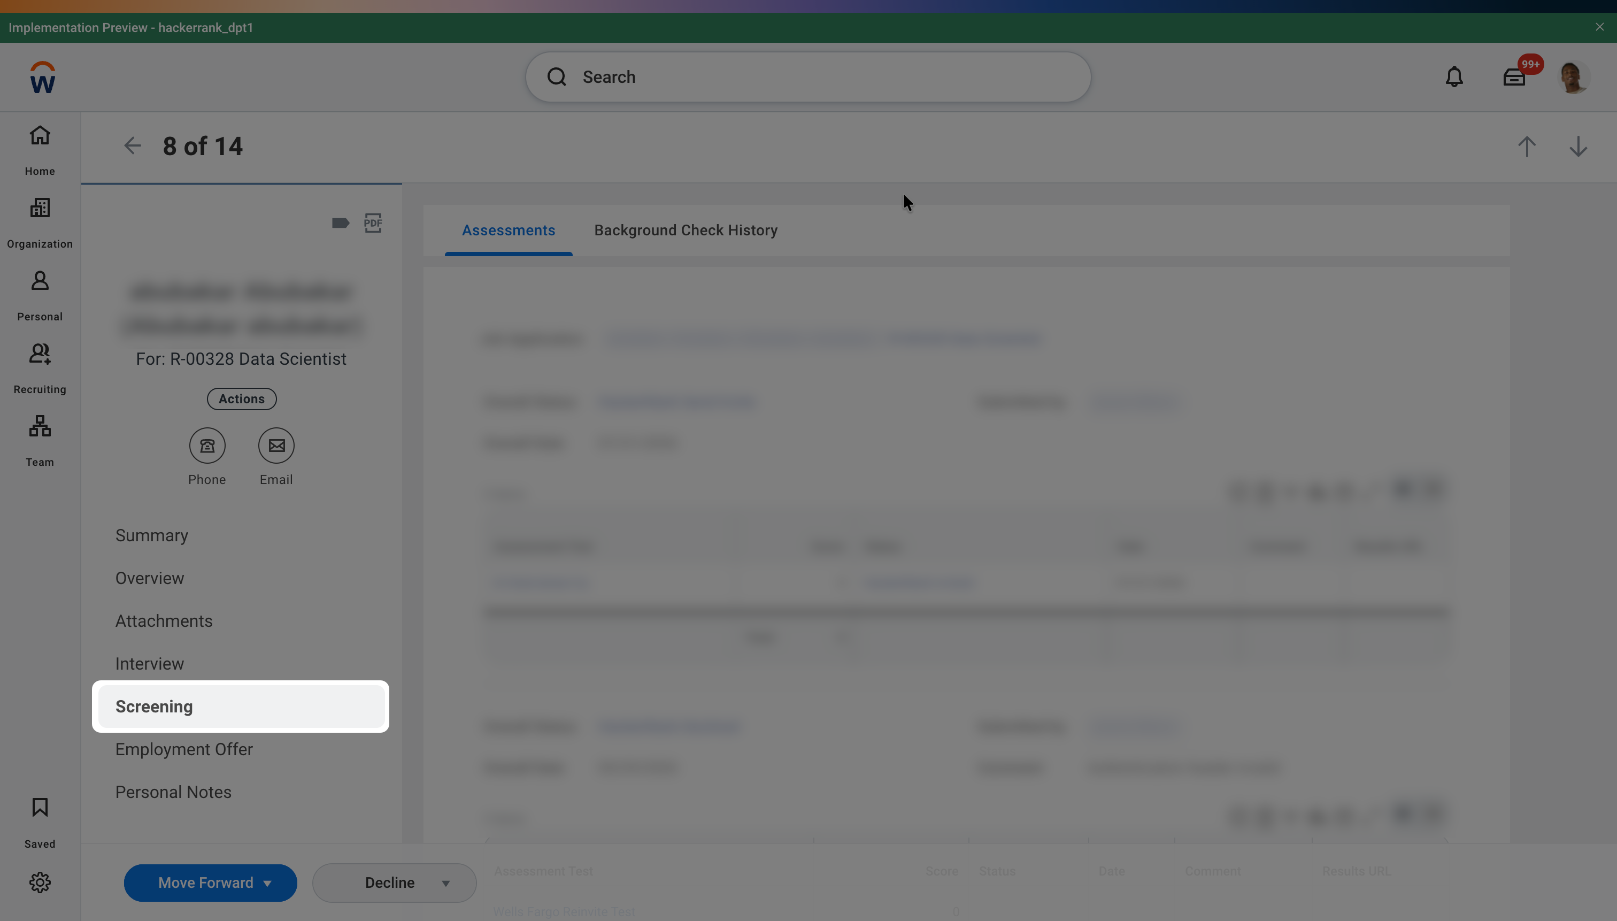The width and height of the screenshot is (1617, 921).
Task: Open the Summary section
Action: pyautogui.click(x=152, y=535)
